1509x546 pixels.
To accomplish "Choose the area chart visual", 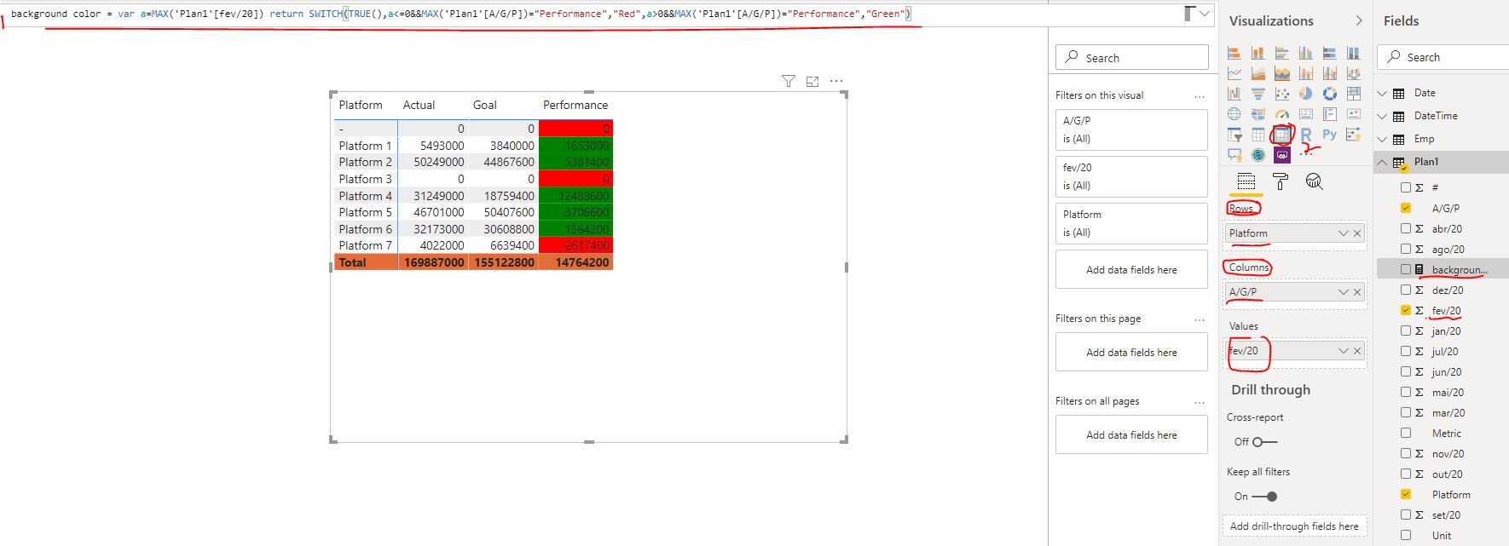I will tap(1258, 73).
